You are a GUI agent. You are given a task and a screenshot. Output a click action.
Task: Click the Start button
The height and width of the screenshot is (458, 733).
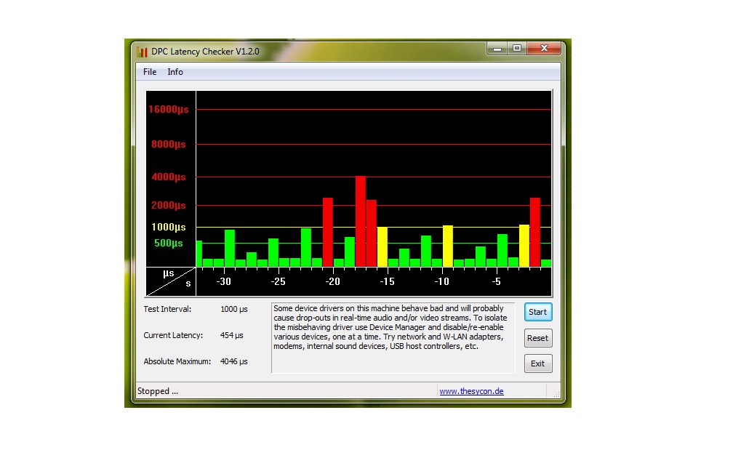click(x=537, y=312)
